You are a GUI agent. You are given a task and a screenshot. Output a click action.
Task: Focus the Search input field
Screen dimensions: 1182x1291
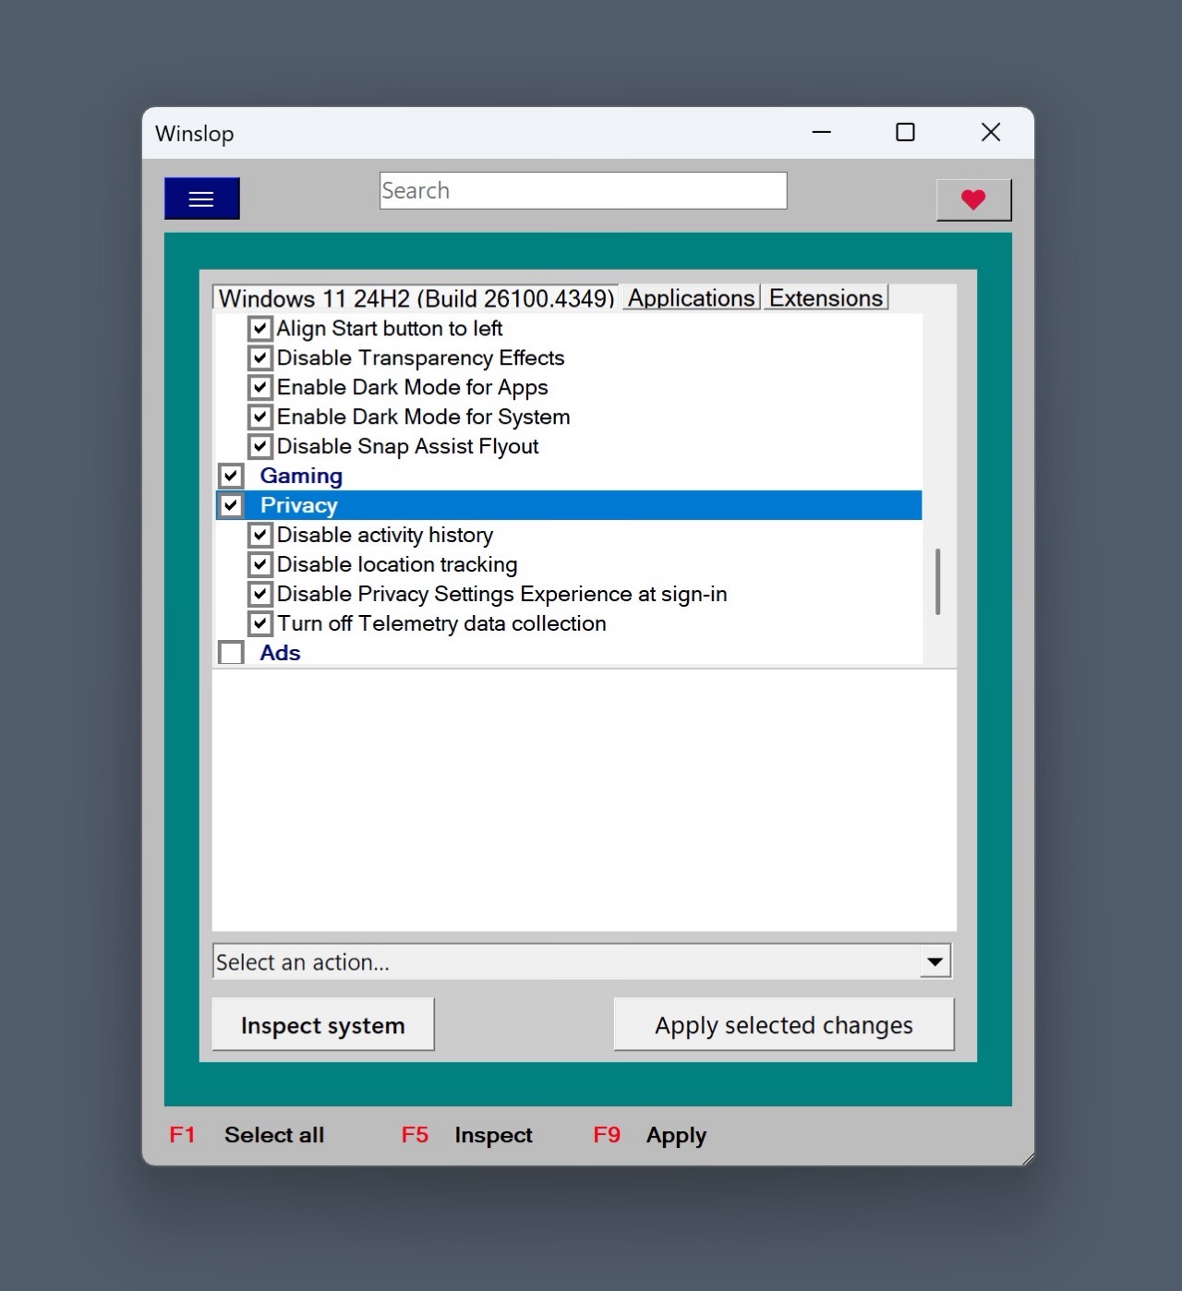(x=583, y=191)
